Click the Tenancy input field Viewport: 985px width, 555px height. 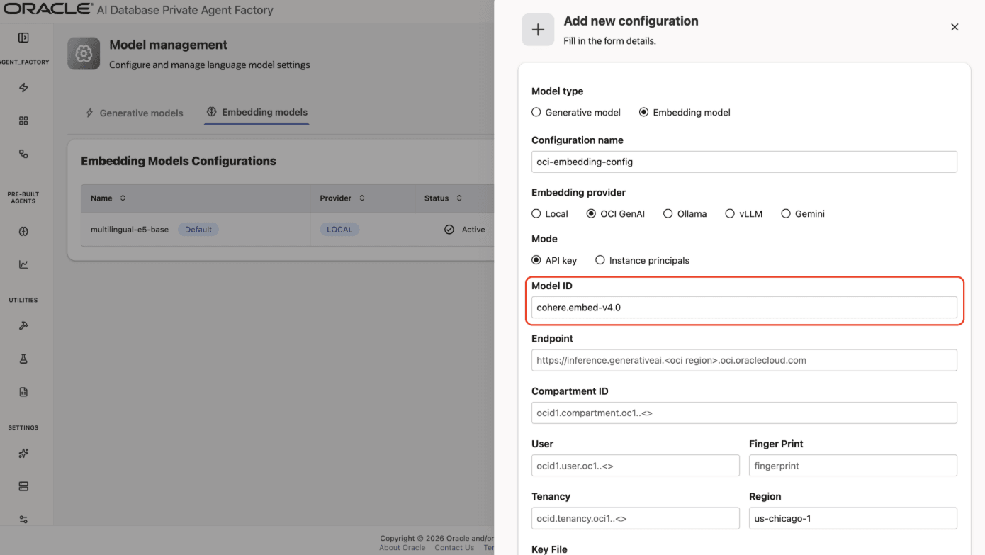tap(636, 518)
